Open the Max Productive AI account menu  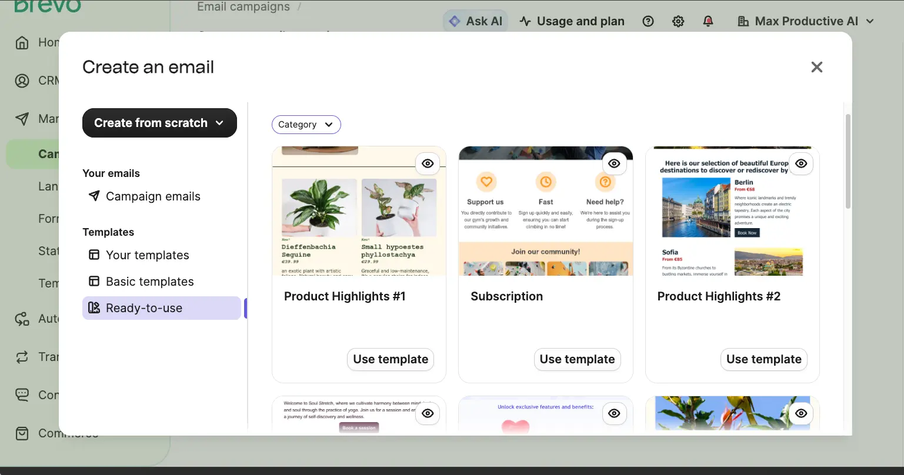805,21
